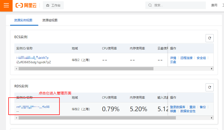Click the home icon beside 工作台
The width and height of the screenshot is (224, 130).
tap(48, 6)
